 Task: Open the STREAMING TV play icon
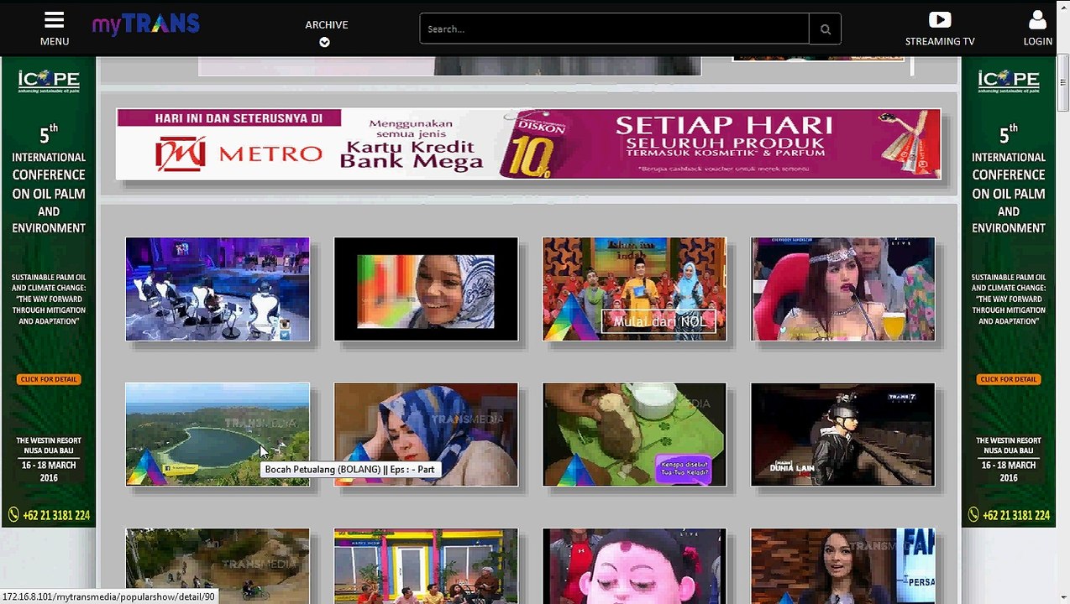tap(940, 20)
